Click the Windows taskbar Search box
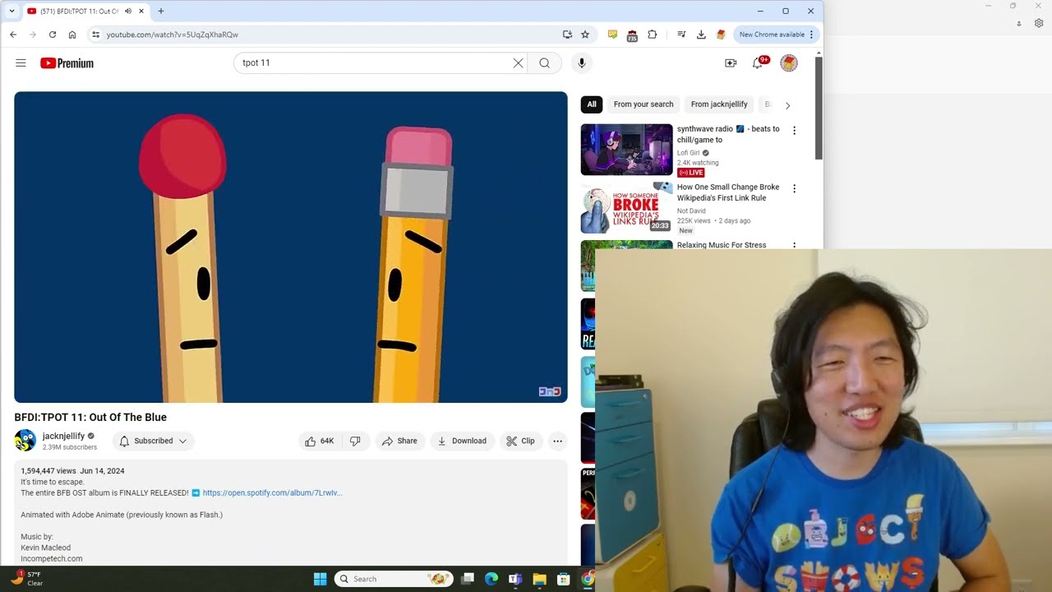The image size is (1052, 592). (394, 579)
